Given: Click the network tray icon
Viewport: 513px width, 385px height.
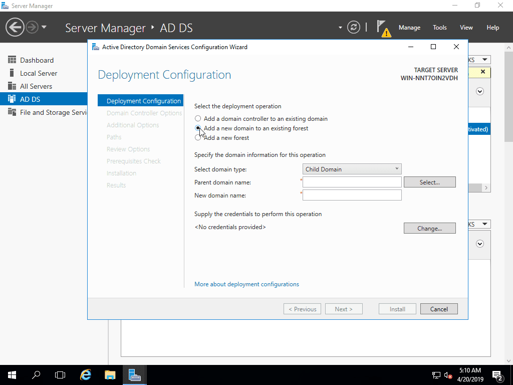Looking at the screenshot, I should point(436,375).
